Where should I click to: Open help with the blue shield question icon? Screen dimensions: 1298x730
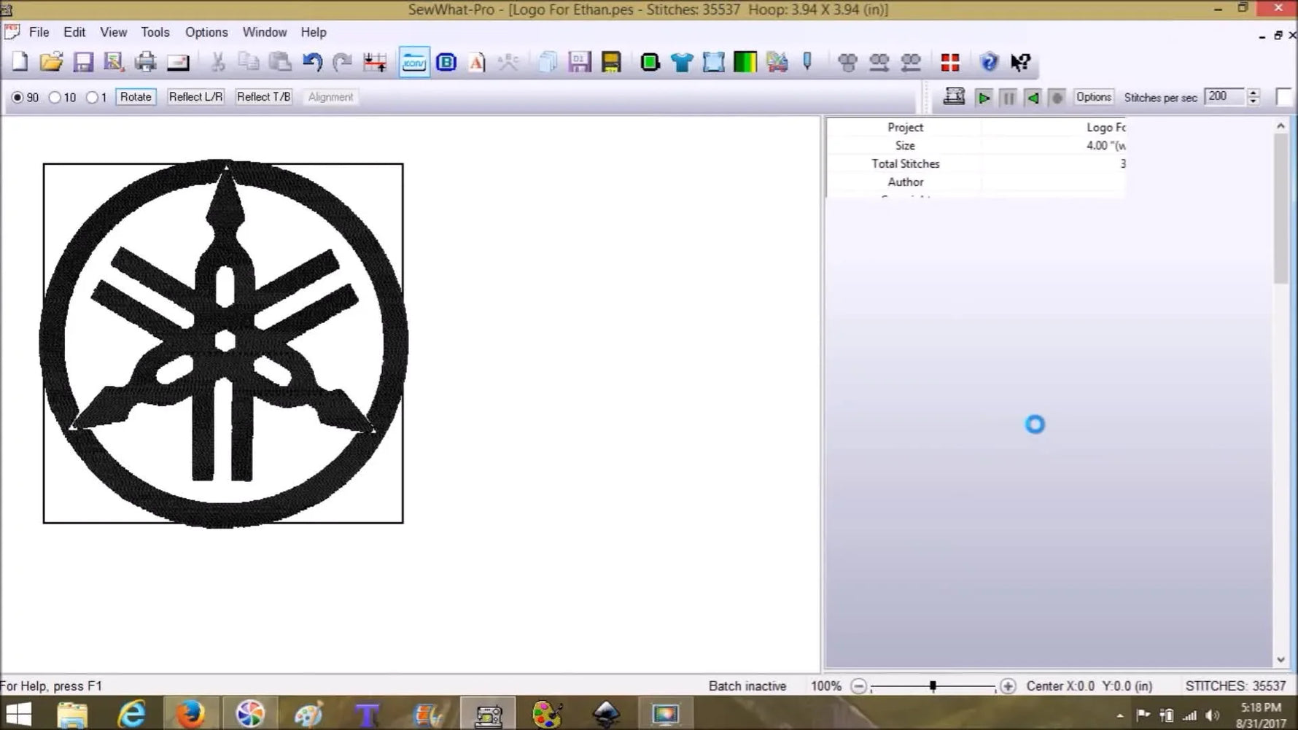click(989, 62)
